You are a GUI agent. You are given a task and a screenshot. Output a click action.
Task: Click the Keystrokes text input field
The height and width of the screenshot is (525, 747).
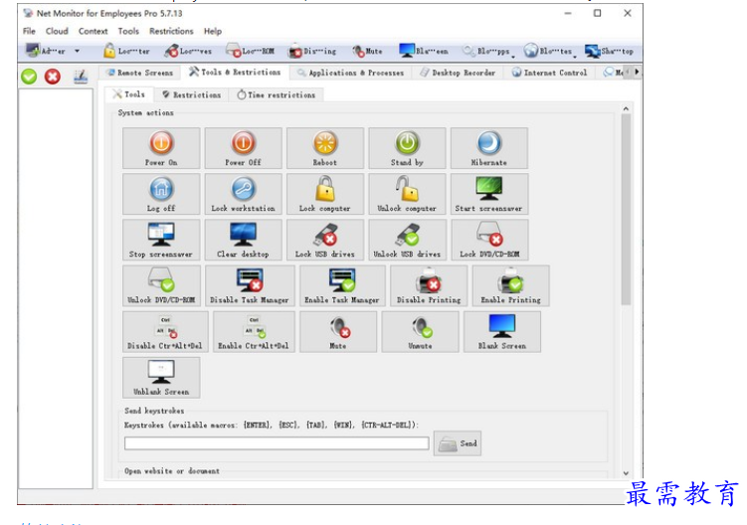(x=277, y=443)
